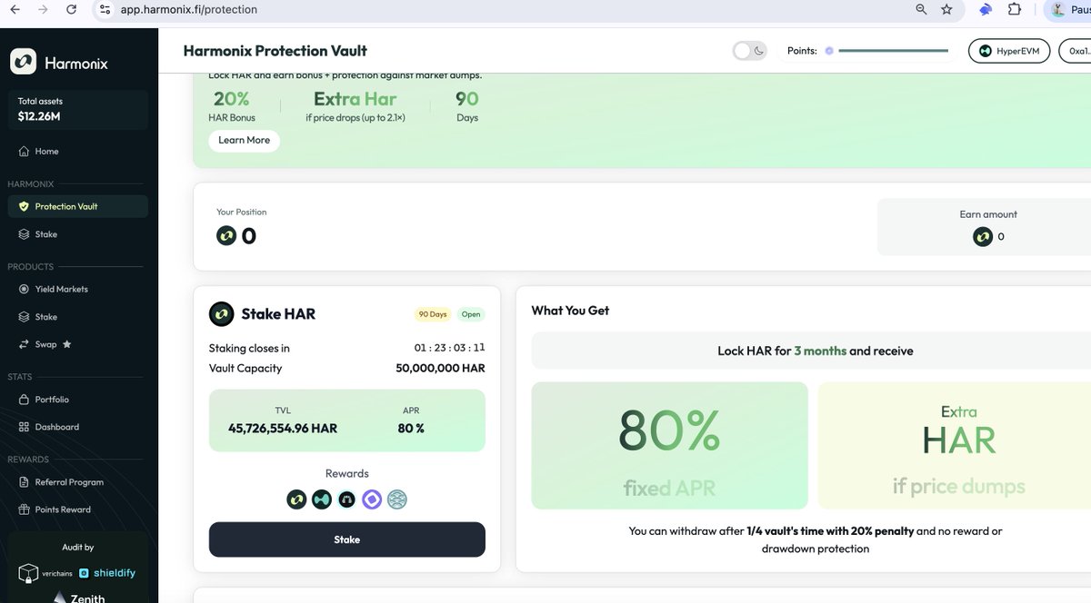This screenshot has width=1091, height=603.
Task: Reload the page with refresh icon
Action: (72, 9)
